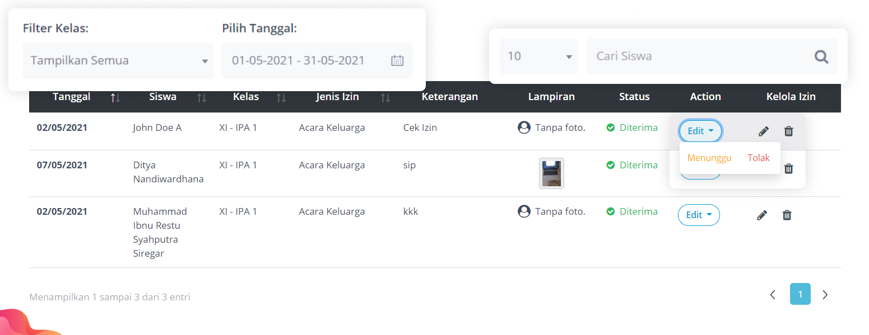
Task: Click trash icon in Ditya Nandiwardhana row
Action: pos(788,168)
